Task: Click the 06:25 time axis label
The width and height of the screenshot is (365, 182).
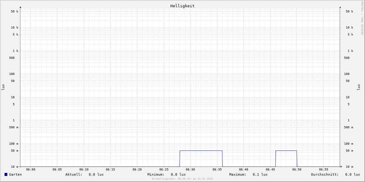Action: [164, 170]
